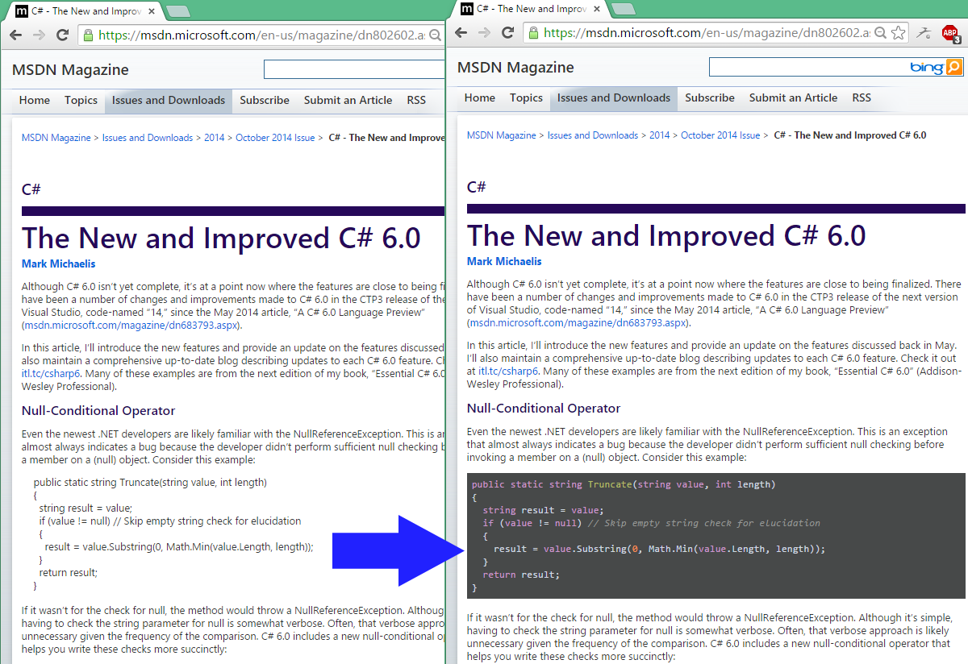Click the Adblock Plus icon in right window
The image size is (968, 664).
click(x=949, y=33)
